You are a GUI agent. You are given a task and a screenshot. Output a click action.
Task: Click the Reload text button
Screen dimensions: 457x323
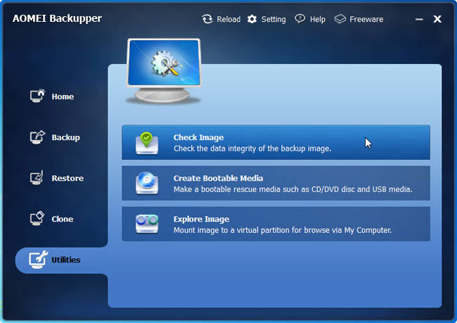tap(228, 19)
